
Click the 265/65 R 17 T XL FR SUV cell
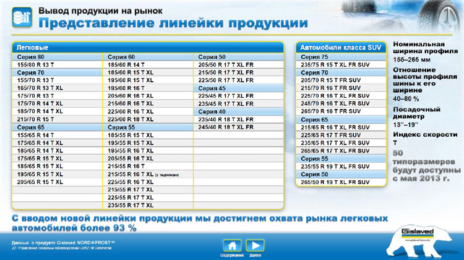[341, 150]
